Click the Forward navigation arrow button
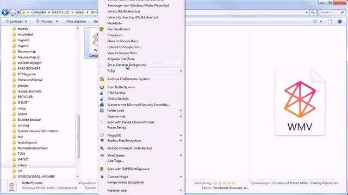This screenshot has width=348, height=195. [13, 12]
